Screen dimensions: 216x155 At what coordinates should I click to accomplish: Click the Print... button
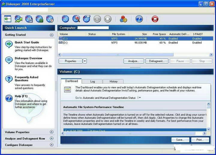pos(200,140)
